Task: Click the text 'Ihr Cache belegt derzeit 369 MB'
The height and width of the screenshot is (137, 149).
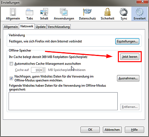Action: [x=31, y=57]
